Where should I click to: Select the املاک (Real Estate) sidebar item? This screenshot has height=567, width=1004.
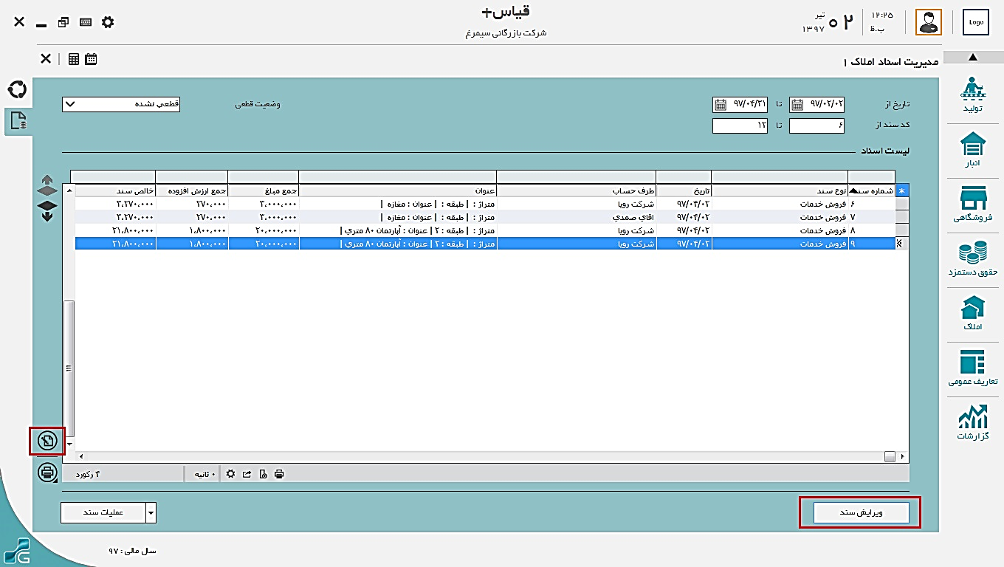[x=973, y=313]
